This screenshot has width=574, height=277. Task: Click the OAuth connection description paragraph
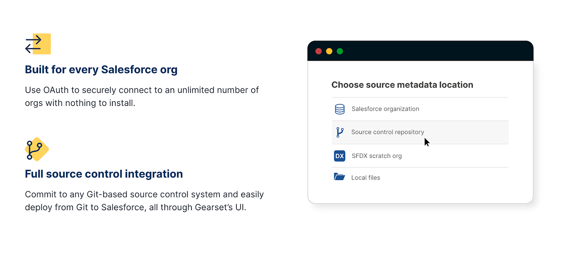pos(141,97)
